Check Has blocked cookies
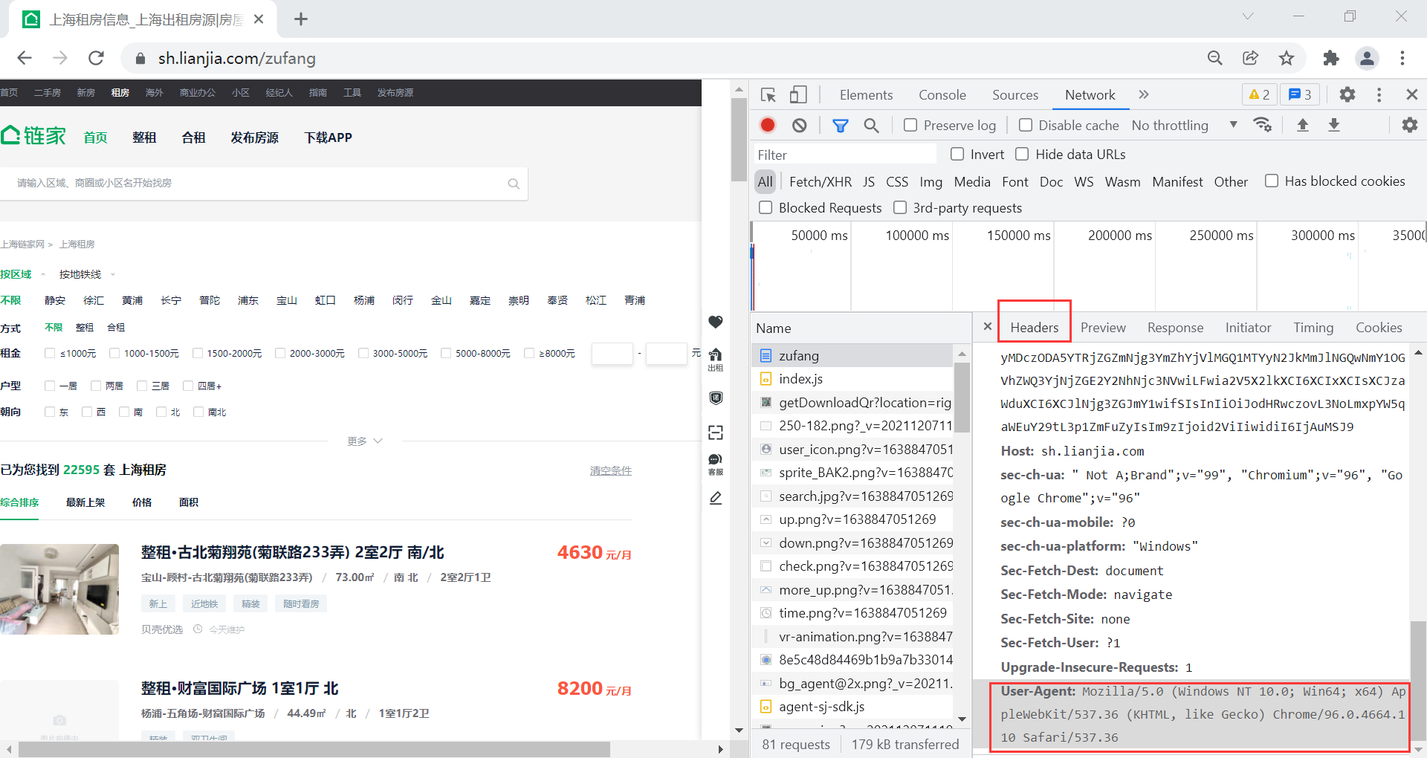1427x758 pixels. [1272, 181]
